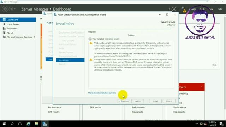Click the All Servers icon
This screenshot has width=226, height=127.
tap(4, 28)
